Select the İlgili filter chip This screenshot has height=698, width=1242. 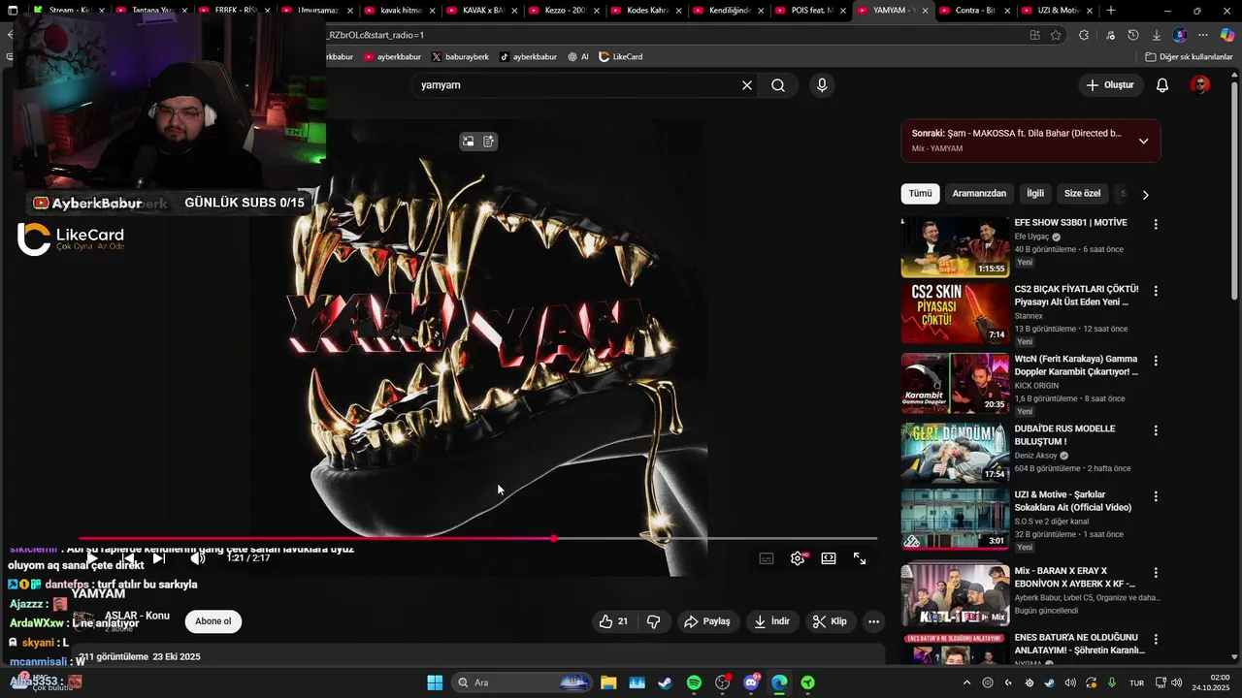click(x=1035, y=193)
